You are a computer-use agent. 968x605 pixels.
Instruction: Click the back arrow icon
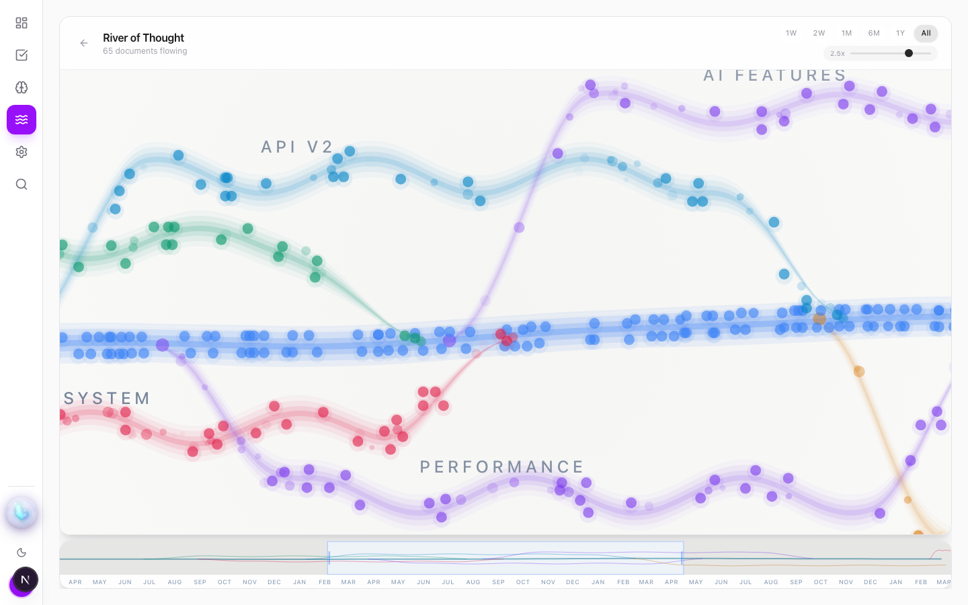point(84,43)
